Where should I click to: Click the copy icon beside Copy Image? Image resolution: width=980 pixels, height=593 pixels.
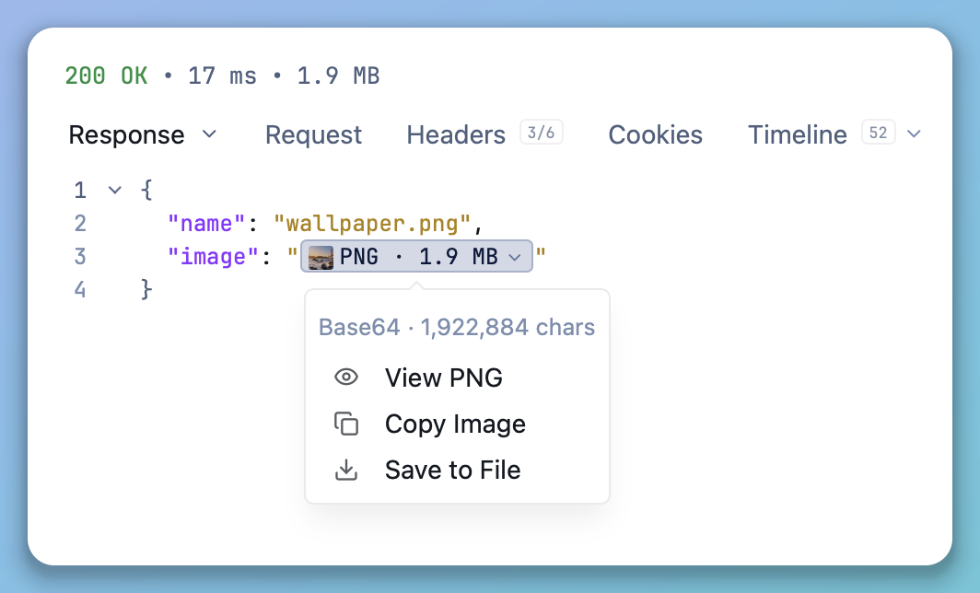pyautogui.click(x=346, y=424)
